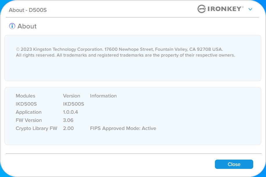
Task: Click the Modules column header
Action: (x=26, y=96)
